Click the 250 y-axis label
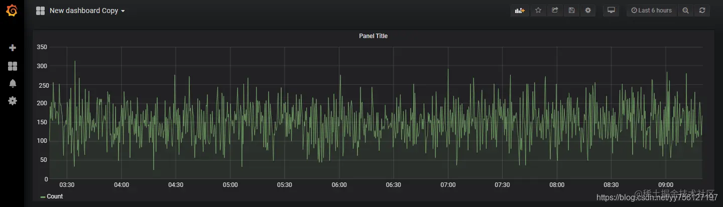Image resolution: width=723 pixels, height=207 pixels. click(42, 85)
